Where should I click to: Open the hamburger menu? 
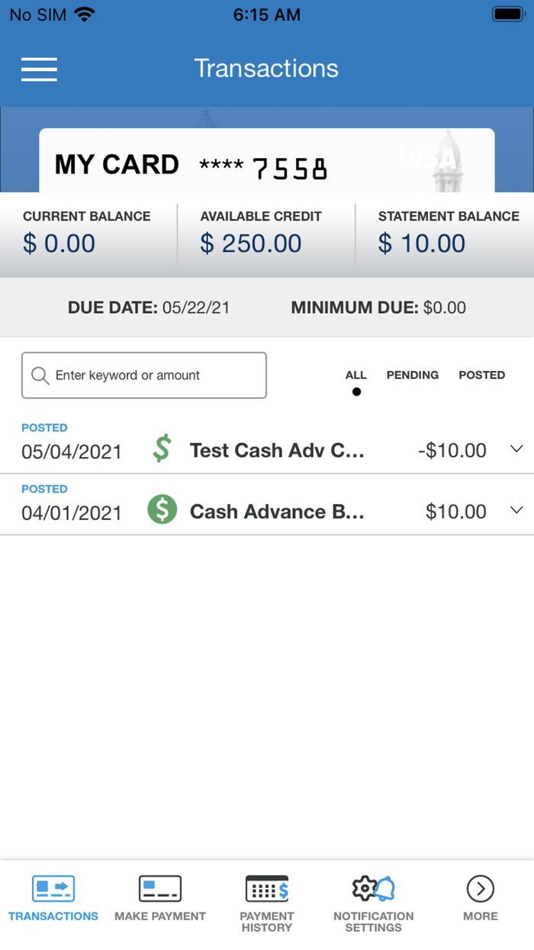point(39,69)
